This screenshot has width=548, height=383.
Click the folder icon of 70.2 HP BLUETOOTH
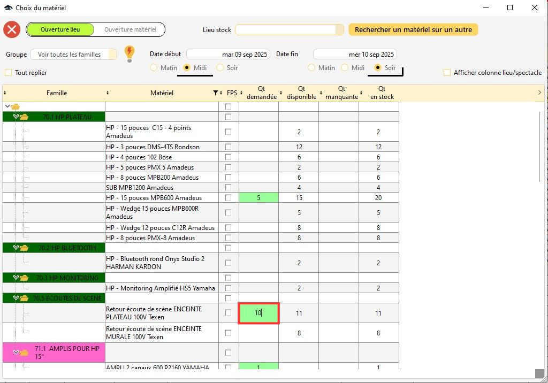pos(25,248)
